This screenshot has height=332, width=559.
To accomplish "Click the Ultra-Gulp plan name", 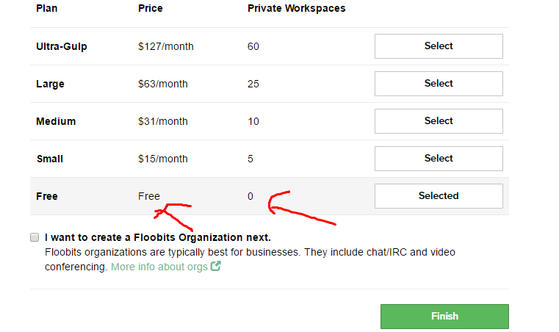I will click(x=61, y=47).
